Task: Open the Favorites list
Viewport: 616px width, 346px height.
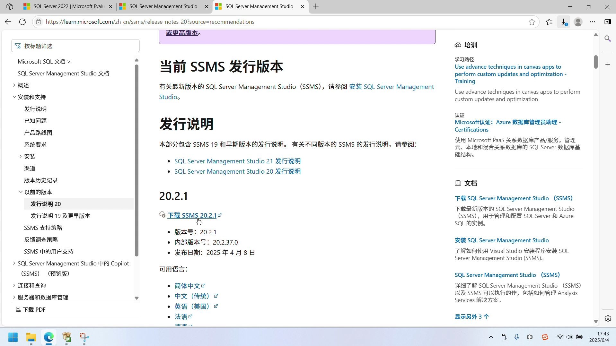Action: click(x=549, y=22)
